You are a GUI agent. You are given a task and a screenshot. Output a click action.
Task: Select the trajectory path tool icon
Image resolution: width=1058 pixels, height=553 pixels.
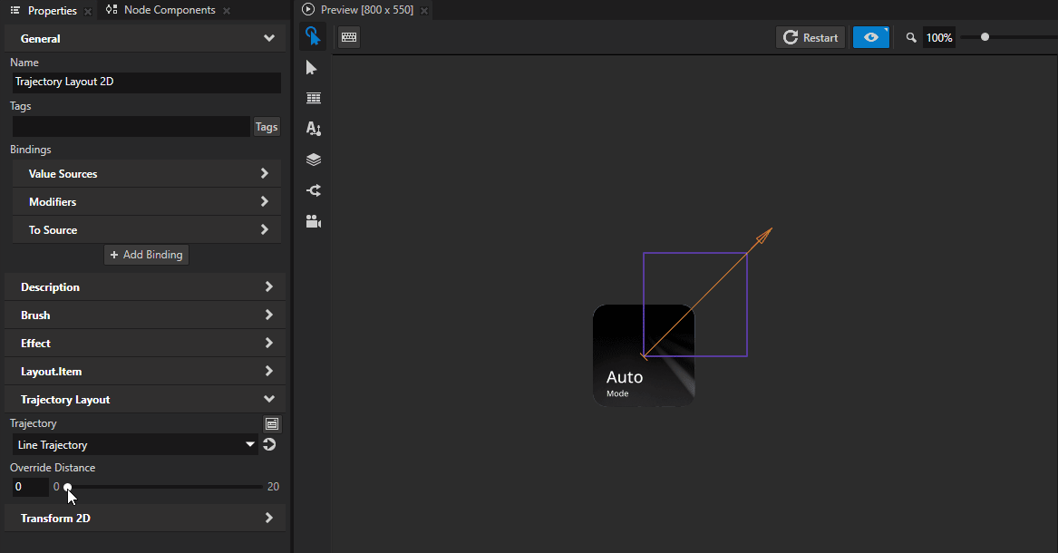click(x=313, y=189)
